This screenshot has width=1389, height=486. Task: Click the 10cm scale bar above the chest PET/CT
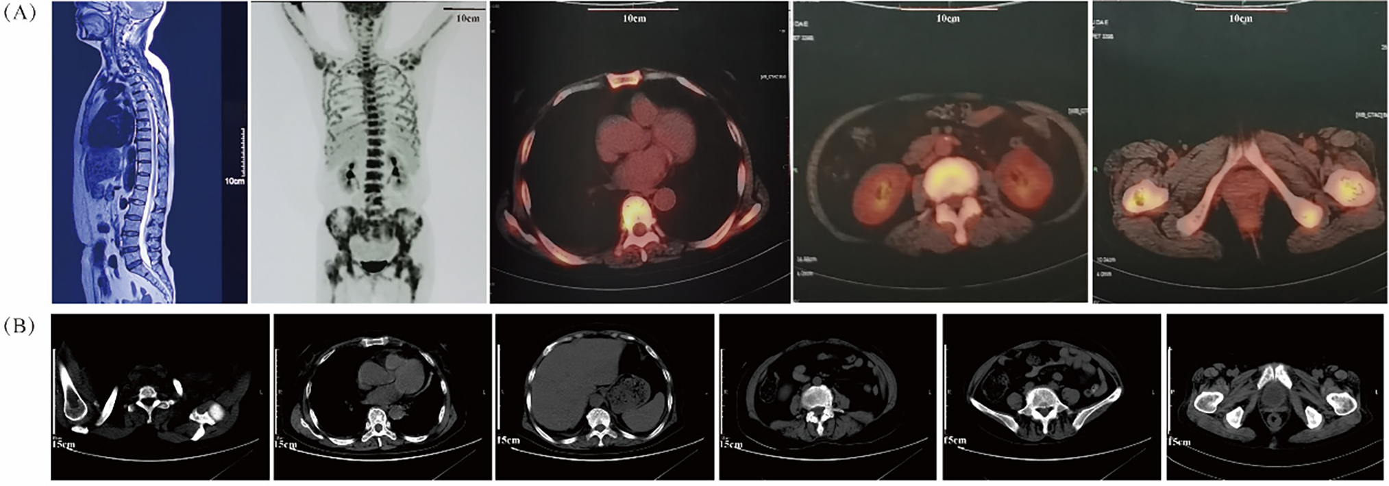634,10
